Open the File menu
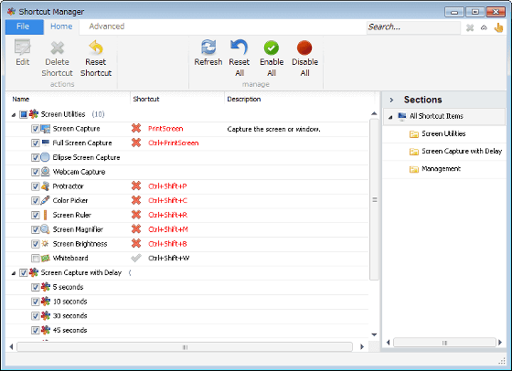 click(24, 26)
